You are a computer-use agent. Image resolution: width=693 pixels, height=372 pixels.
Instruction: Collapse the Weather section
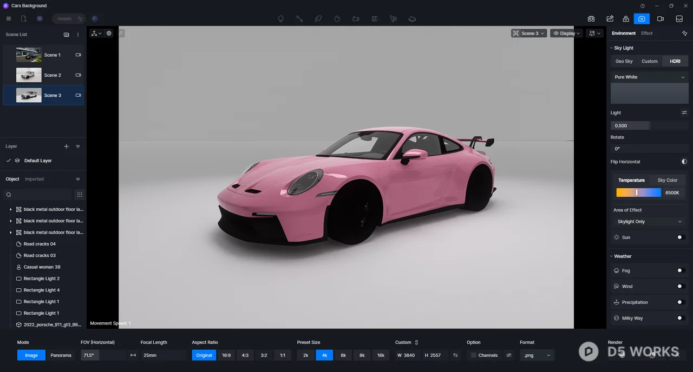[611, 256]
